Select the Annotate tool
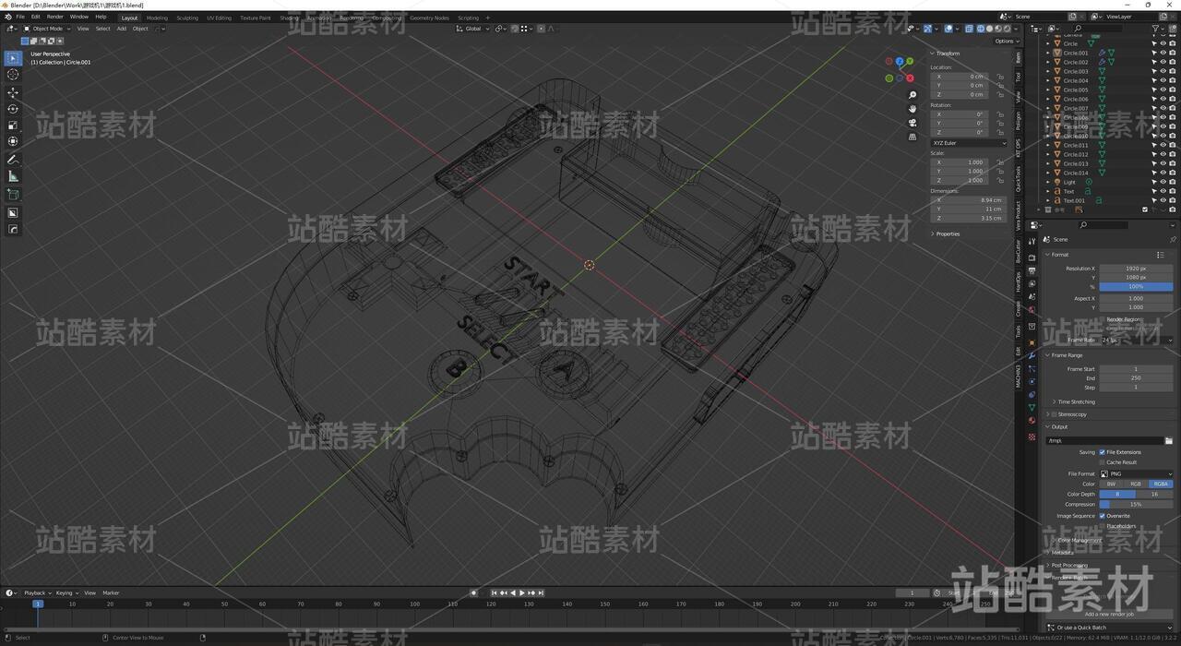 13,160
